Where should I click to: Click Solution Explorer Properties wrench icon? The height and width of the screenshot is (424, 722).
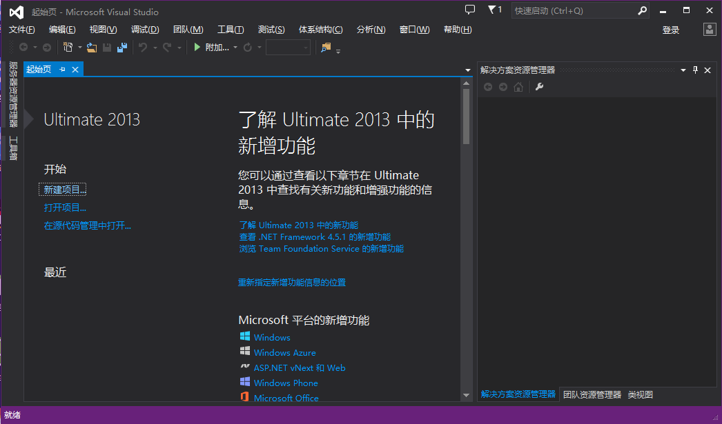click(x=540, y=87)
